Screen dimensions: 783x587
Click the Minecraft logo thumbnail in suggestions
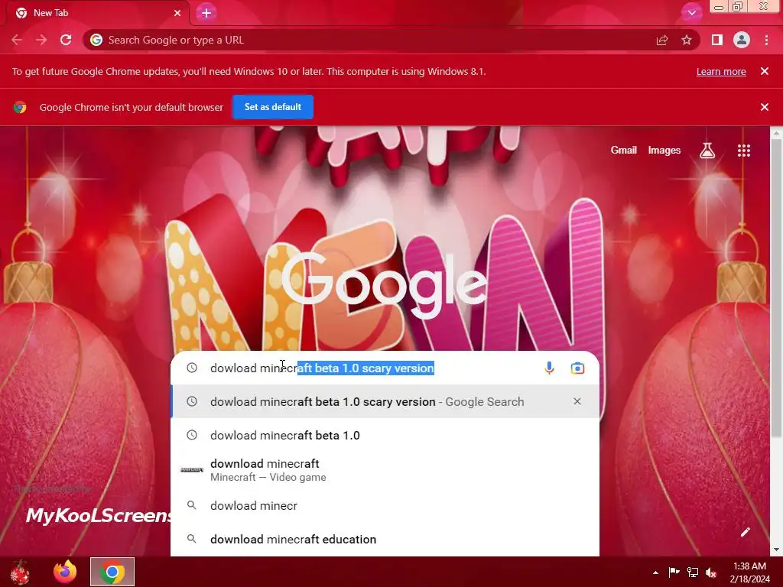[192, 470]
